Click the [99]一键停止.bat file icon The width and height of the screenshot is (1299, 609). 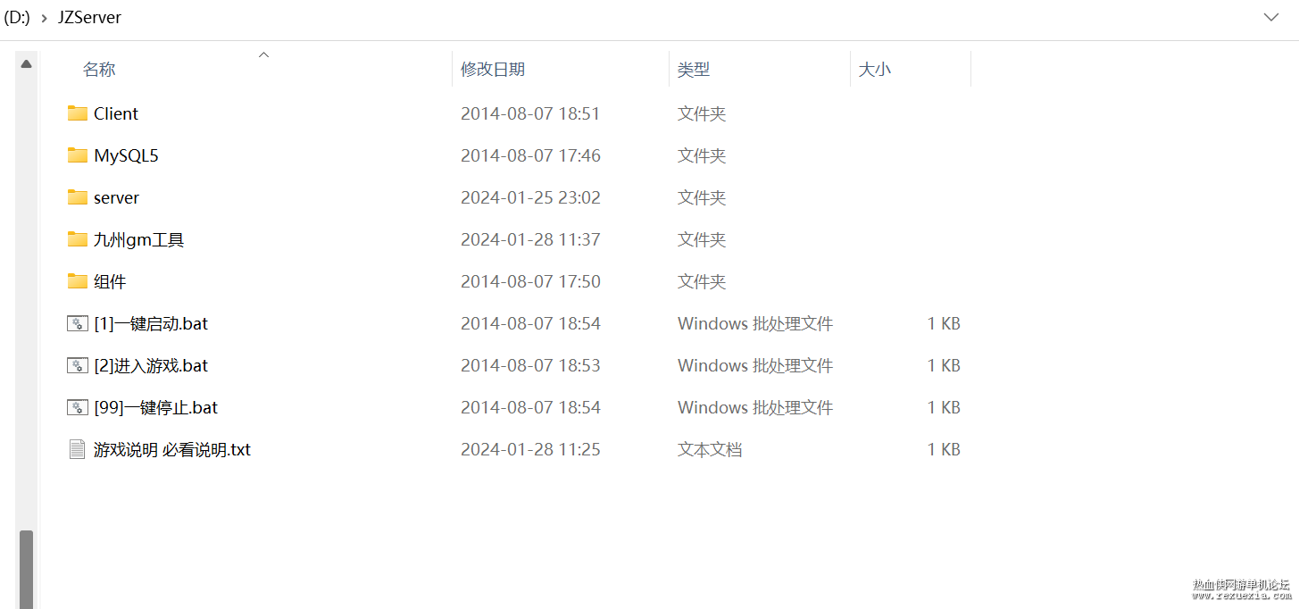[78, 407]
